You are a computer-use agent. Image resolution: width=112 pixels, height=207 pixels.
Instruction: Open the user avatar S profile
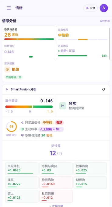click(x=104, y=8)
